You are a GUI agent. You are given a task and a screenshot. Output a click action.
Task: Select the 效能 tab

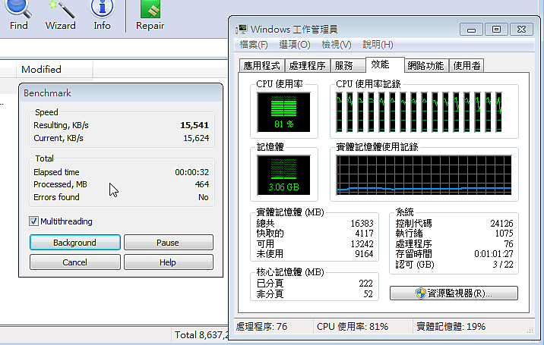[384, 64]
